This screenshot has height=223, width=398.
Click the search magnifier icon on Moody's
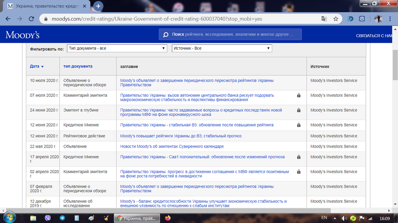166,35
